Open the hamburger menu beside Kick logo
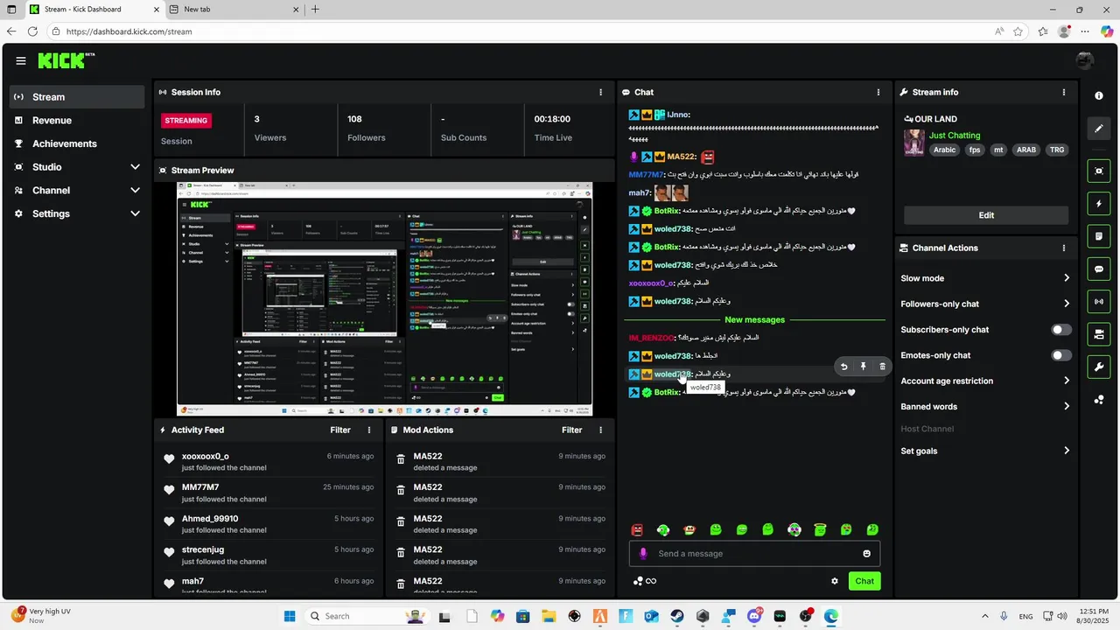The height and width of the screenshot is (630, 1120). click(21, 60)
